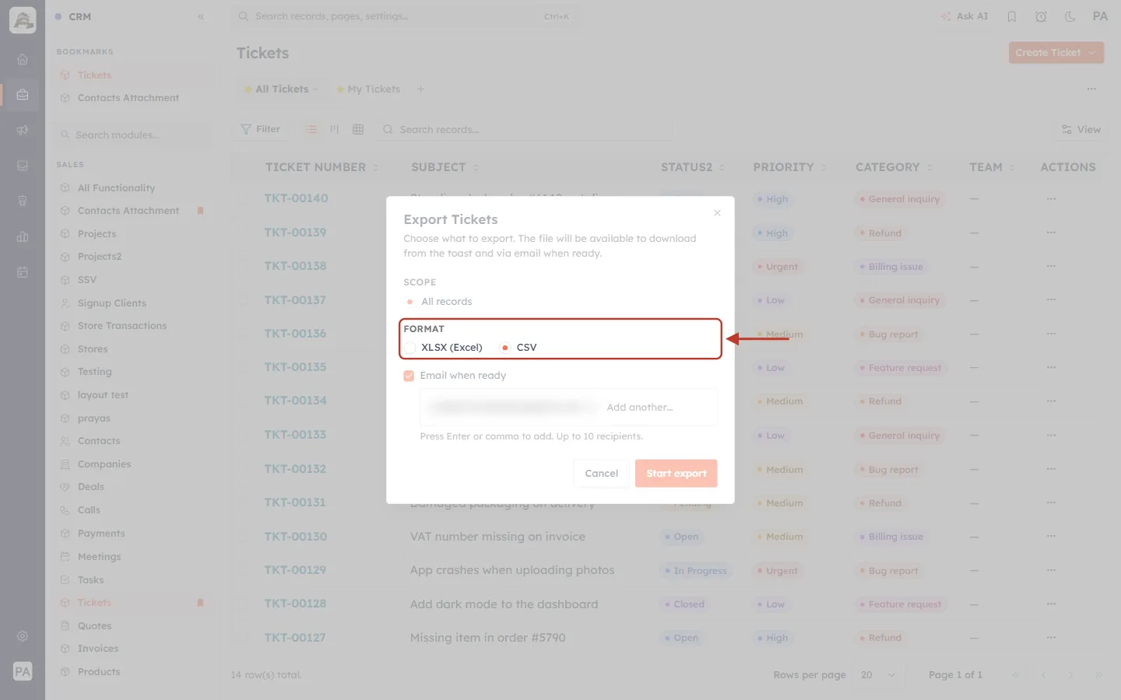Open the reminders alarm clock icon
This screenshot has height=700, width=1121.
pyautogui.click(x=1041, y=16)
